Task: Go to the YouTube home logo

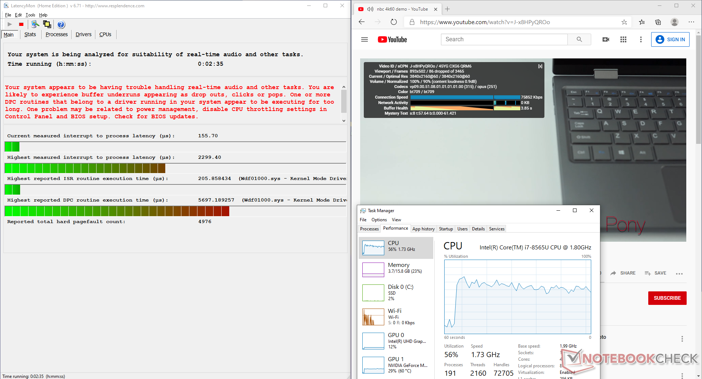Action: [x=392, y=39]
